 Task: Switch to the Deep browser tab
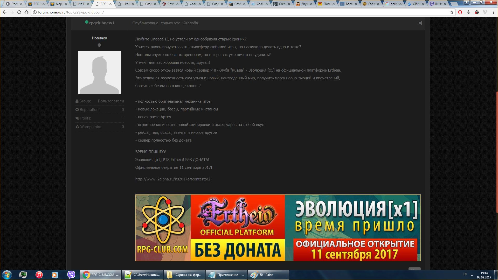coord(14,4)
